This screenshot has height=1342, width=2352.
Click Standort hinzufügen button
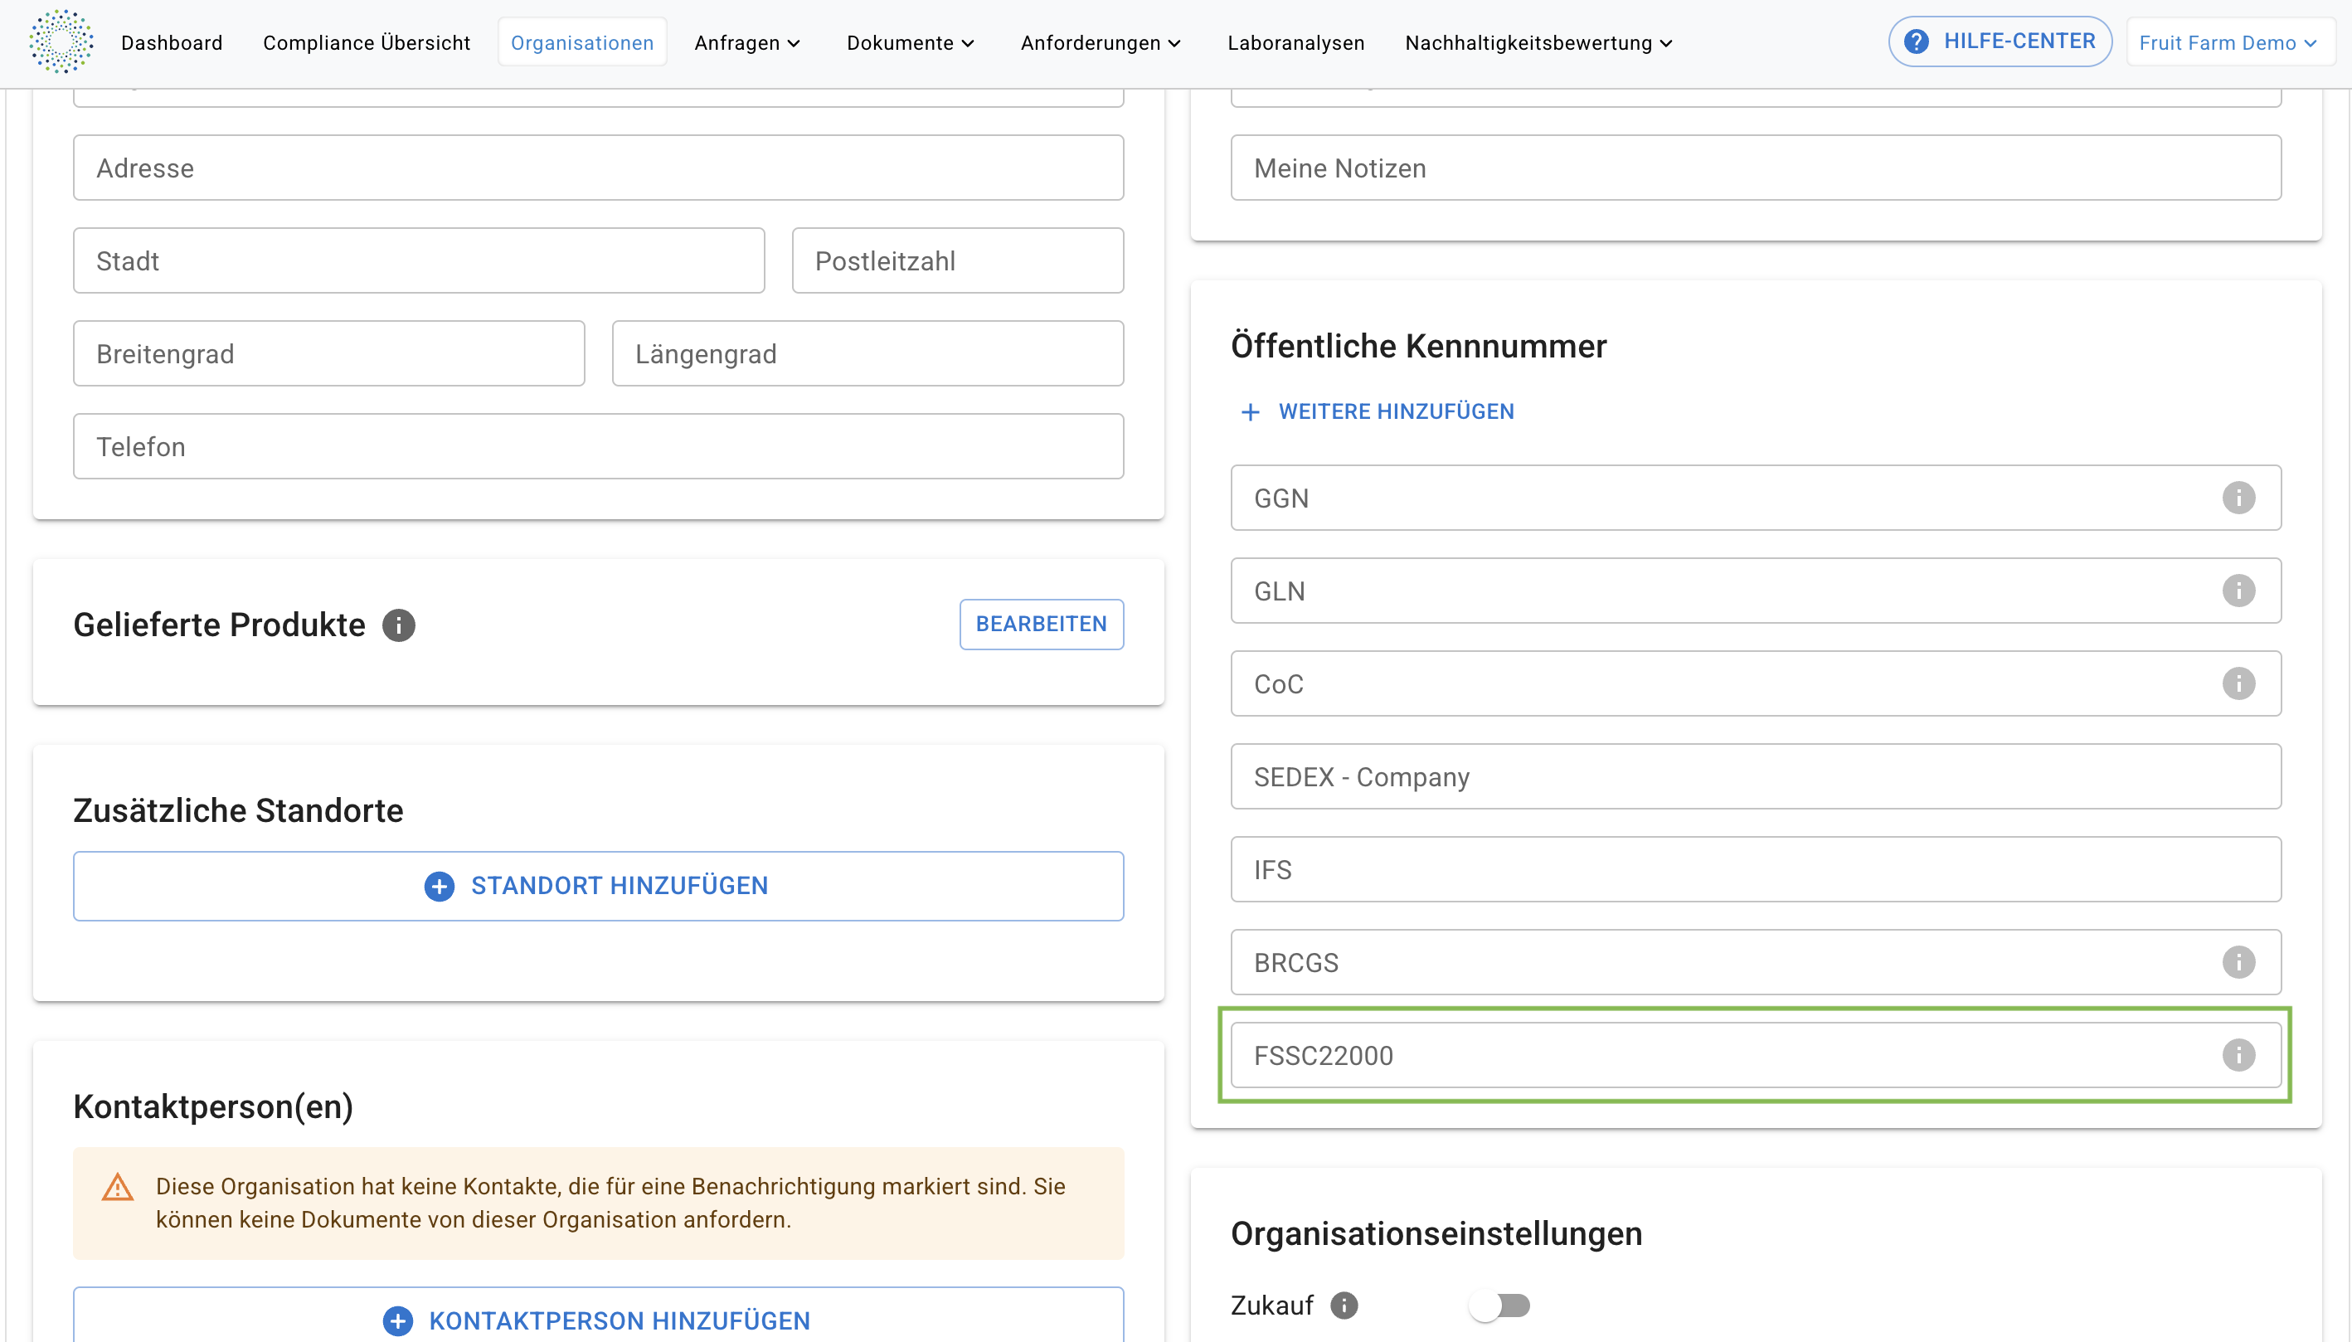(x=598, y=886)
